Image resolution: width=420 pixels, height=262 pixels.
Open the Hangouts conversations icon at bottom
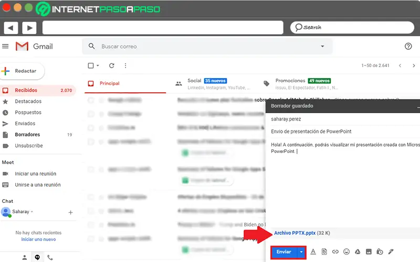[x=37, y=257]
